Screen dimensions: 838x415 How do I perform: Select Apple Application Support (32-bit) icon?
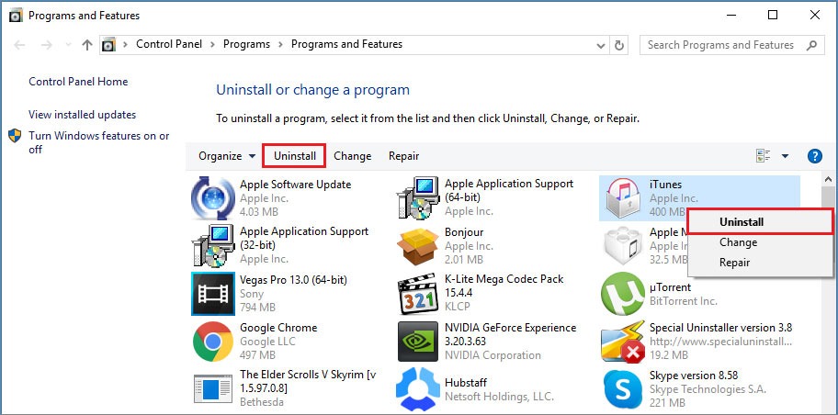point(212,246)
